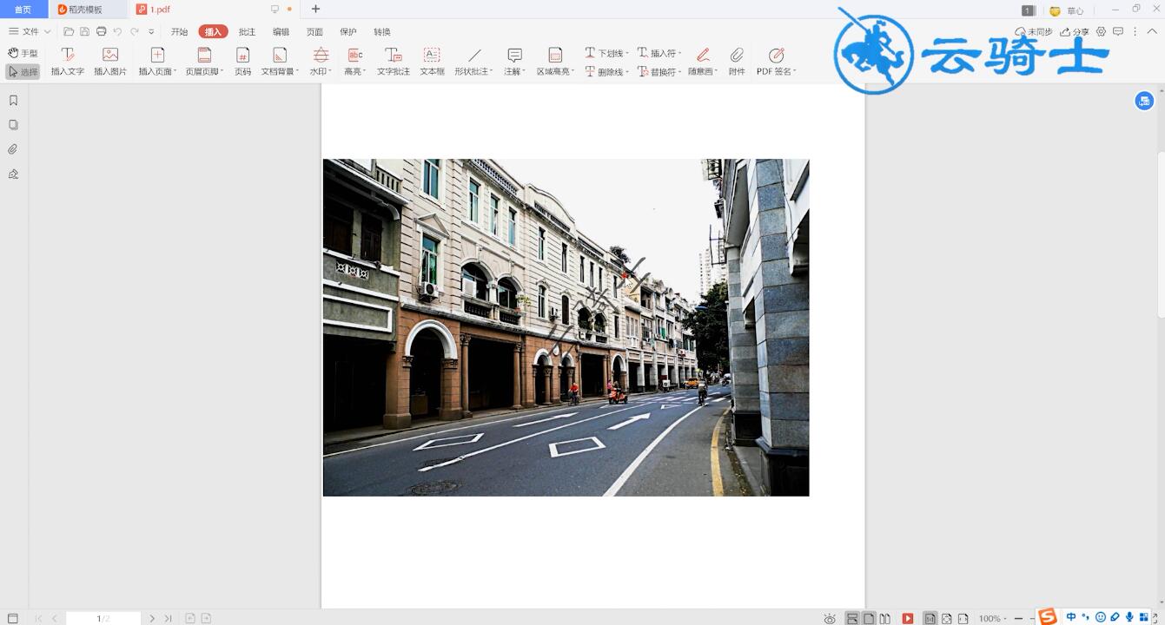
Task: Start slideshow with red play button
Action: (x=908, y=618)
